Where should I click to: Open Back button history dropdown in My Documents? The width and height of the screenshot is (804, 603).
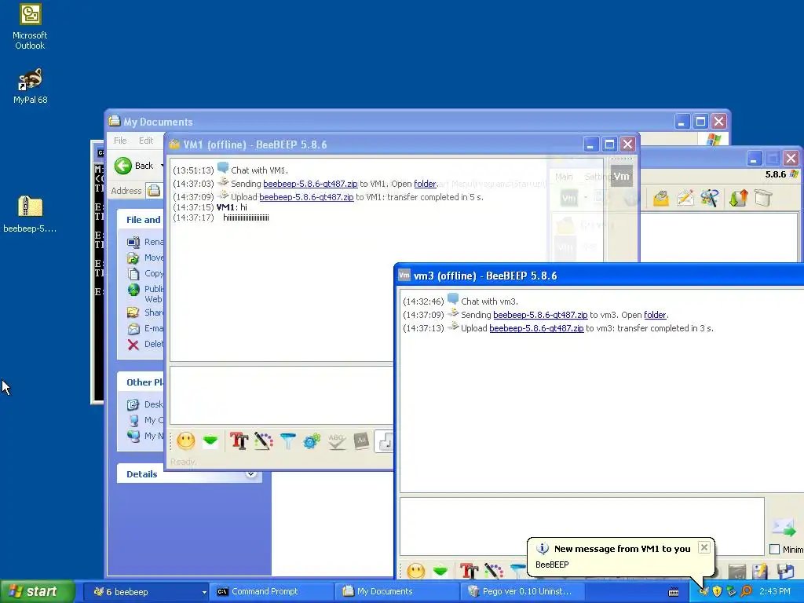pyautogui.click(x=162, y=166)
